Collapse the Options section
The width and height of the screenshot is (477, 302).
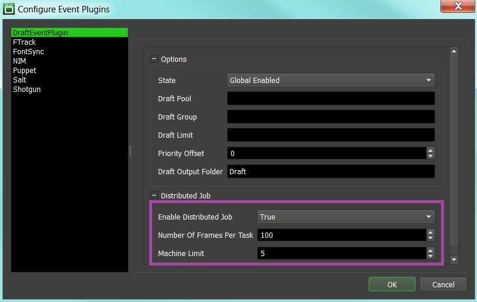click(x=154, y=59)
